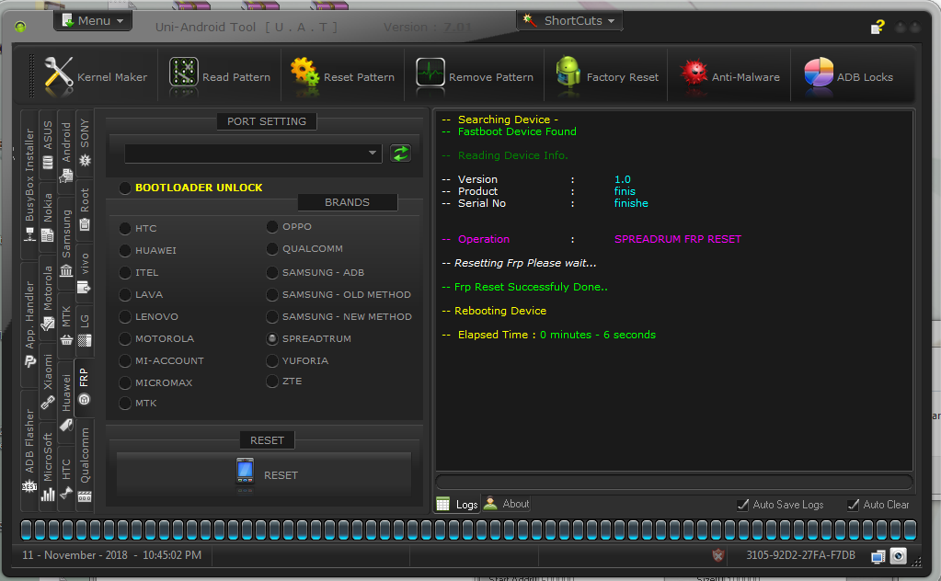
Task: Open the Samsung side tab
Action: (66, 243)
